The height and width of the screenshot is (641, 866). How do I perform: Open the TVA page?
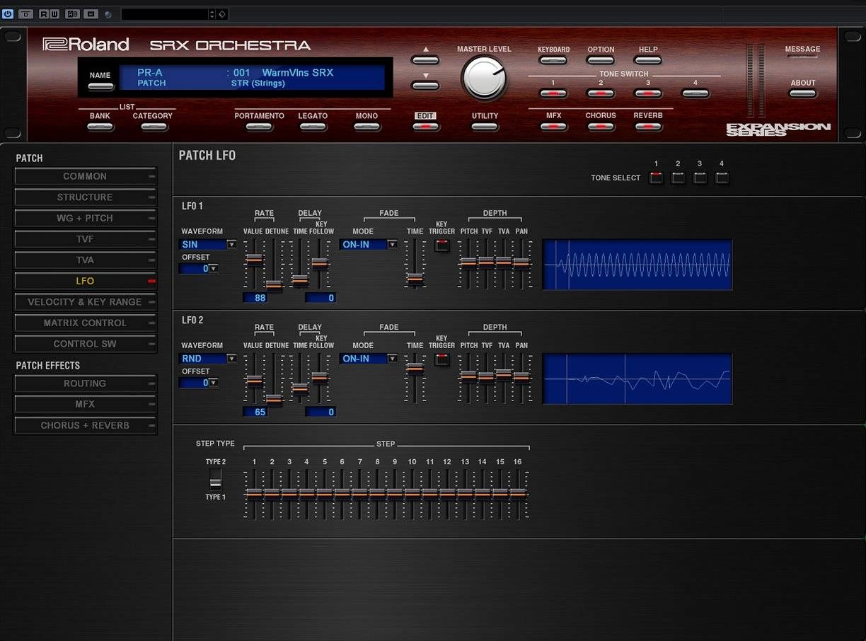pos(85,260)
